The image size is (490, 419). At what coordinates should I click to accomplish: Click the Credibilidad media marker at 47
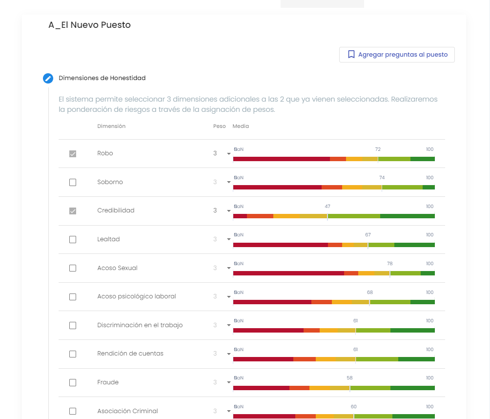(327, 216)
